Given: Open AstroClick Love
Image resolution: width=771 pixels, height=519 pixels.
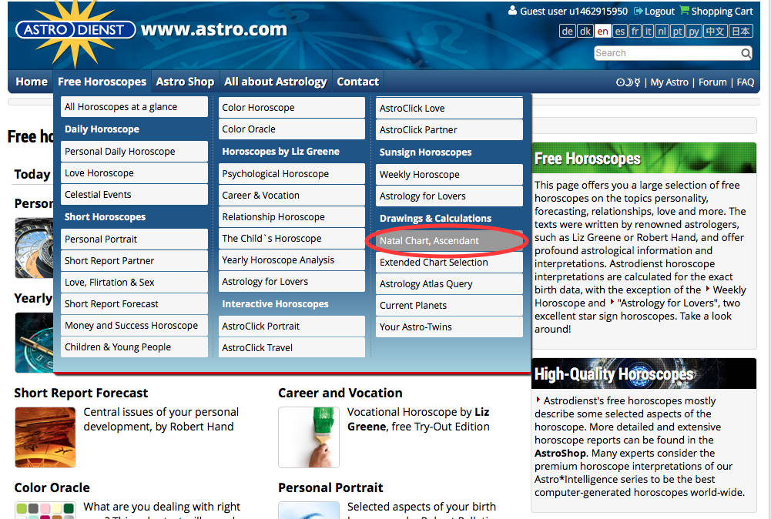Looking at the screenshot, I should 449,108.
